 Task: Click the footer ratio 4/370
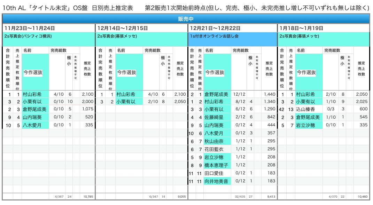[333, 197]
